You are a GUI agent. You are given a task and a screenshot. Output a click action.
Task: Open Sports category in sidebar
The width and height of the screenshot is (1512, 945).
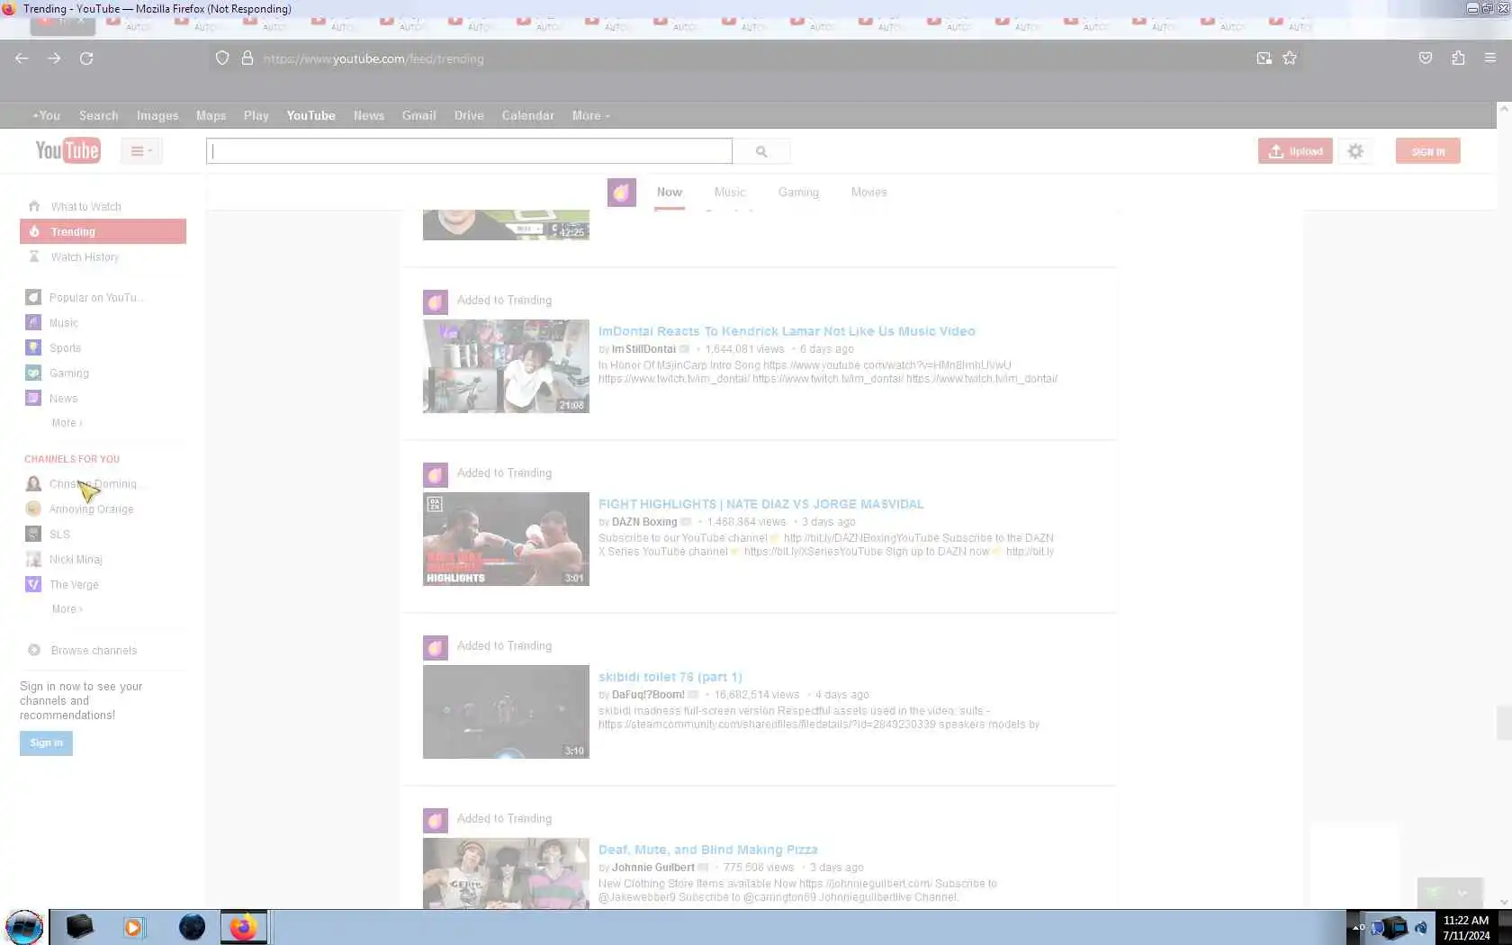click(65, 348)
